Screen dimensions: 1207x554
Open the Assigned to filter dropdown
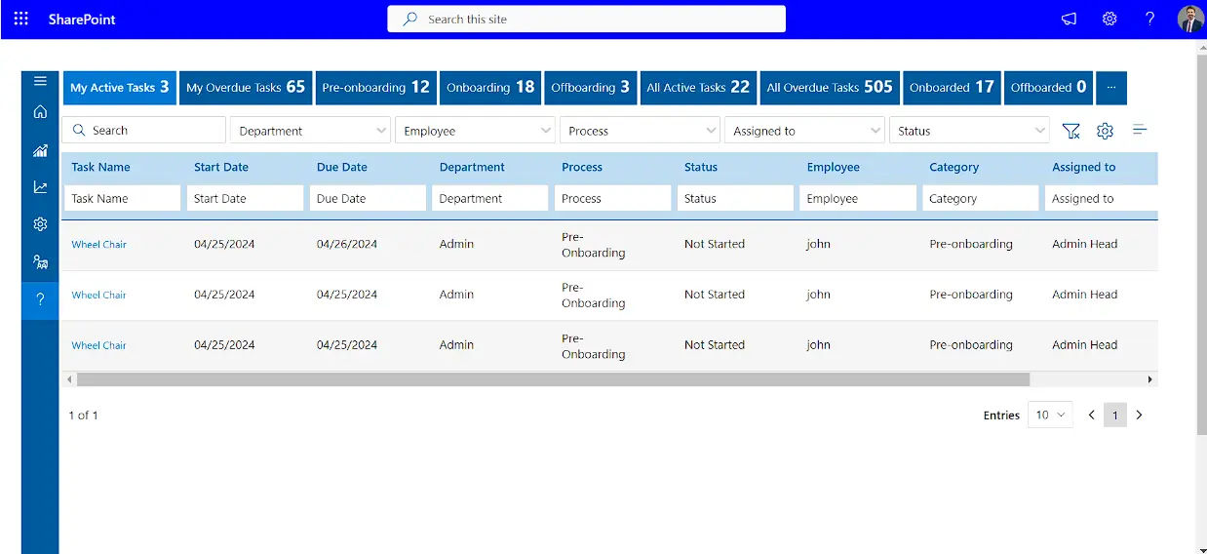[x=804, y=131]
